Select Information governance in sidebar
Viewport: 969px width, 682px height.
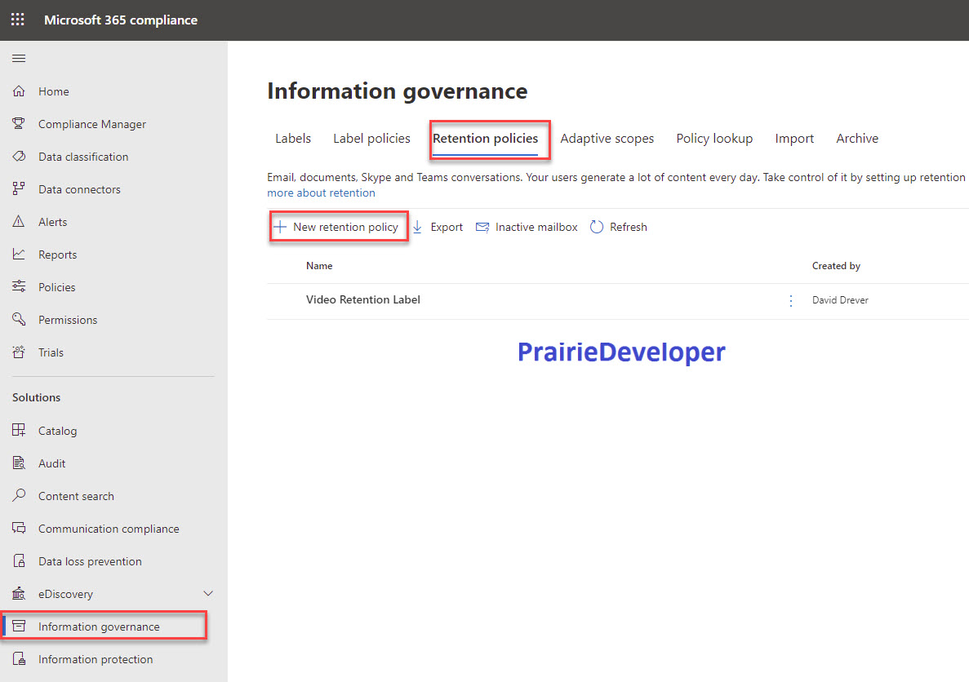(x=99, y=627)
